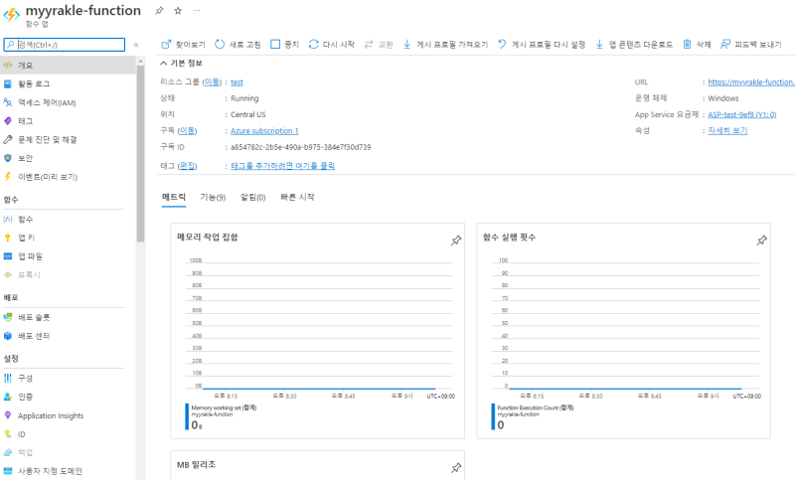Image resolution: width=795 pixels, height=480 pixels.
Task: Open the 액세스 제어(IAM) menu item
Action: [51, 102]
